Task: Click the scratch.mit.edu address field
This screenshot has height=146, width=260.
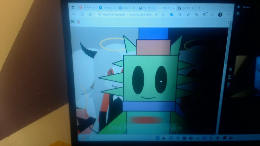Action: (x=141, y=14)
